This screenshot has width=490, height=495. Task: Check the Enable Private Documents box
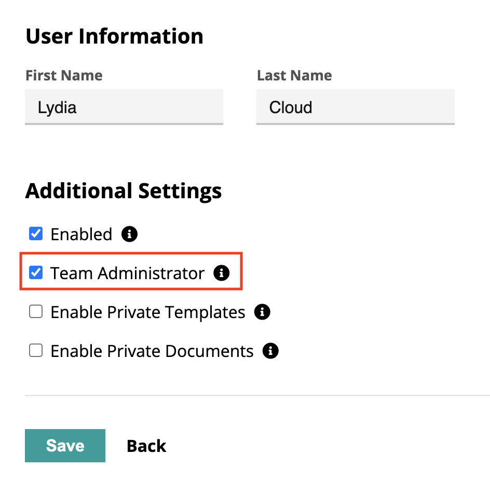35,350
